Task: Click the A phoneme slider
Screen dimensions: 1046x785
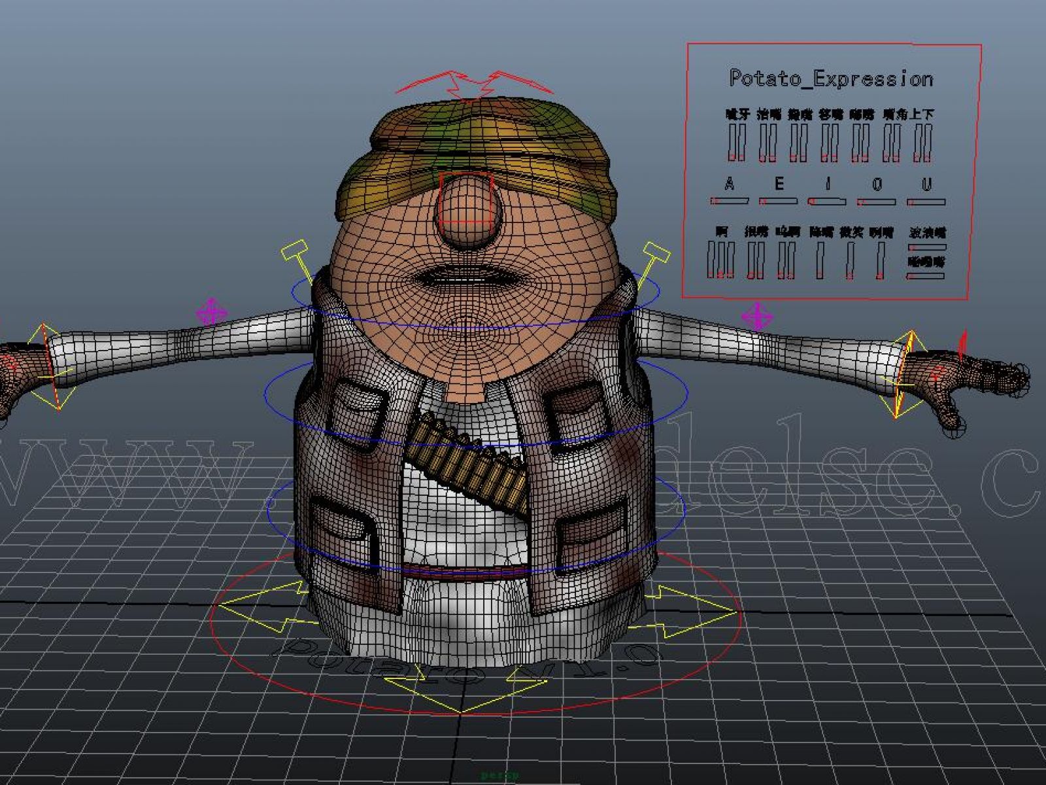Action: click(730, 201)
